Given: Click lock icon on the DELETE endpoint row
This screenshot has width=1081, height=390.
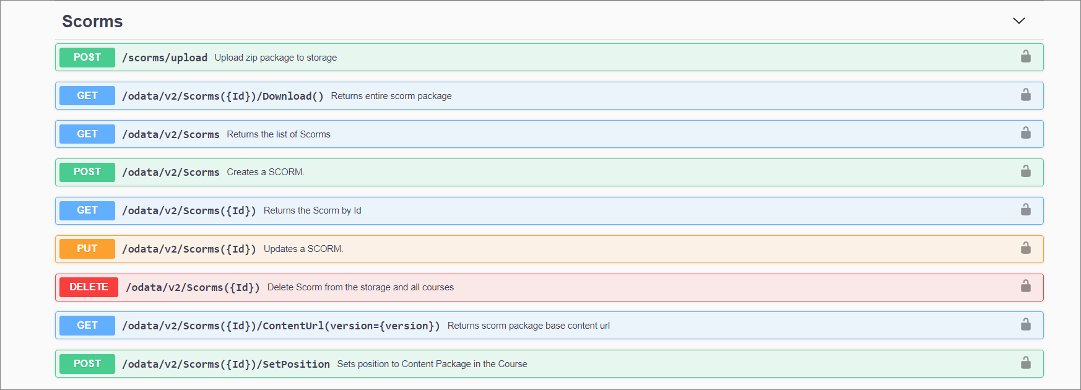Looking at the screenshot, I should click(x=1025, y=287).
